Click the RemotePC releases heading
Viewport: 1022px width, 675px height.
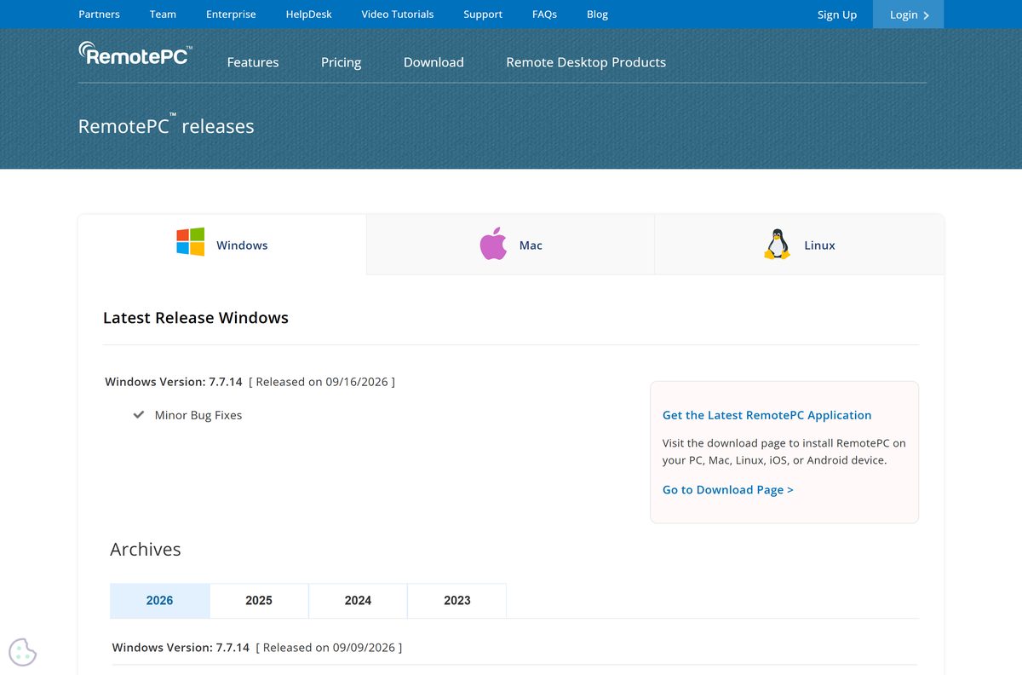pos(166,125)
